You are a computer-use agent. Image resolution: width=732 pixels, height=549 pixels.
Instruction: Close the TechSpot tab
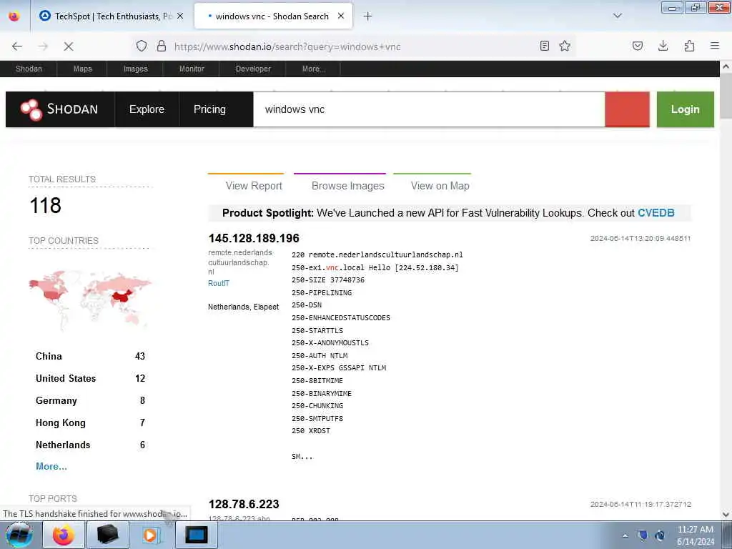(180, 16)
